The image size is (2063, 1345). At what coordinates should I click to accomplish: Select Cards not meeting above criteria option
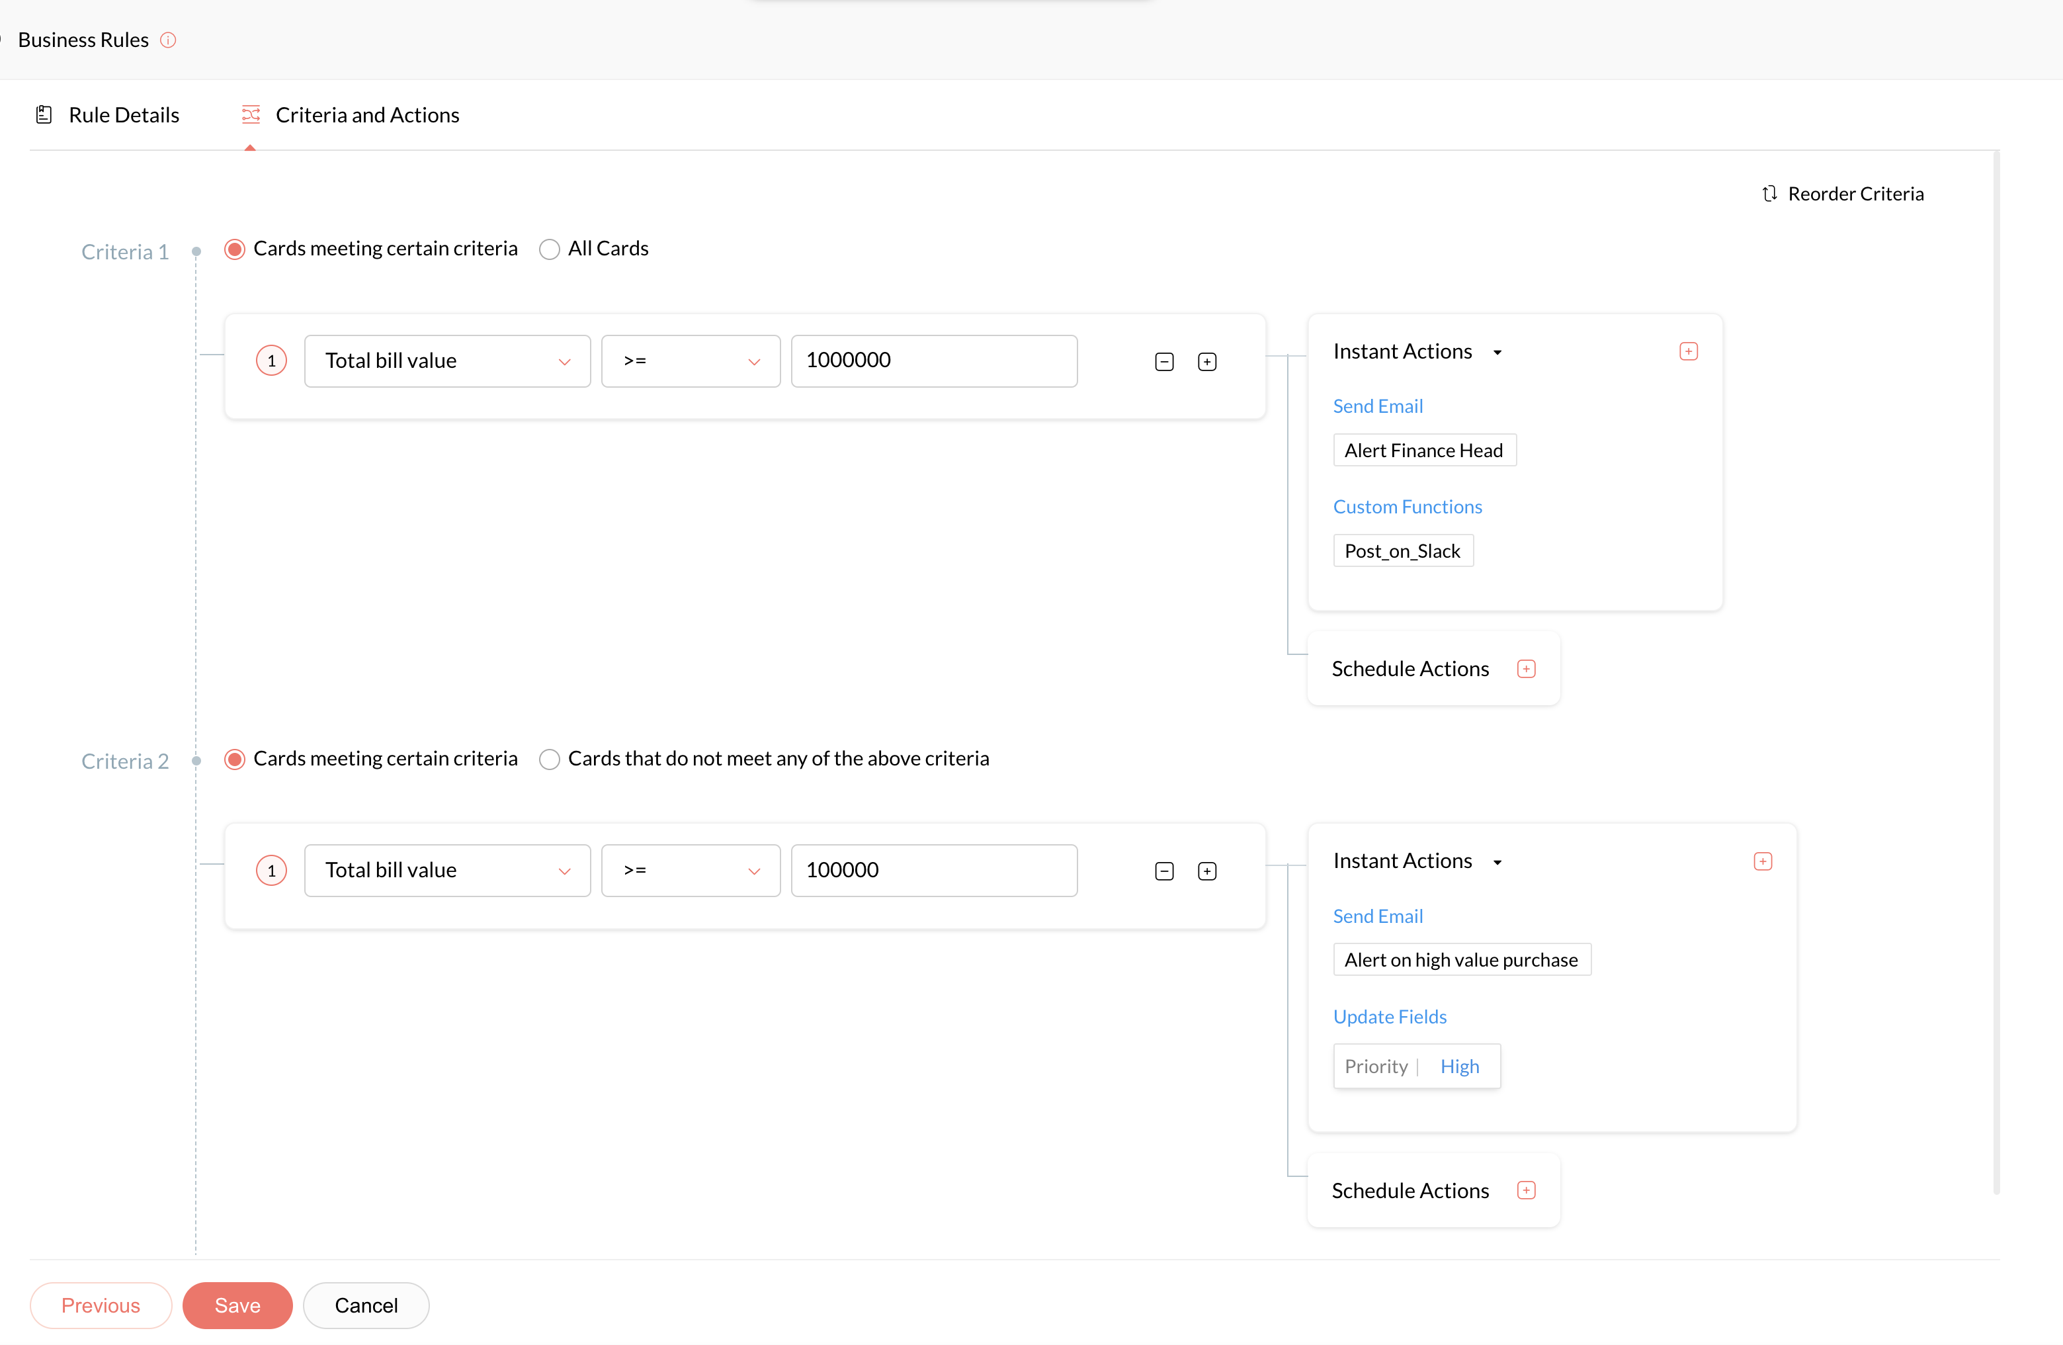coord(550,759)
